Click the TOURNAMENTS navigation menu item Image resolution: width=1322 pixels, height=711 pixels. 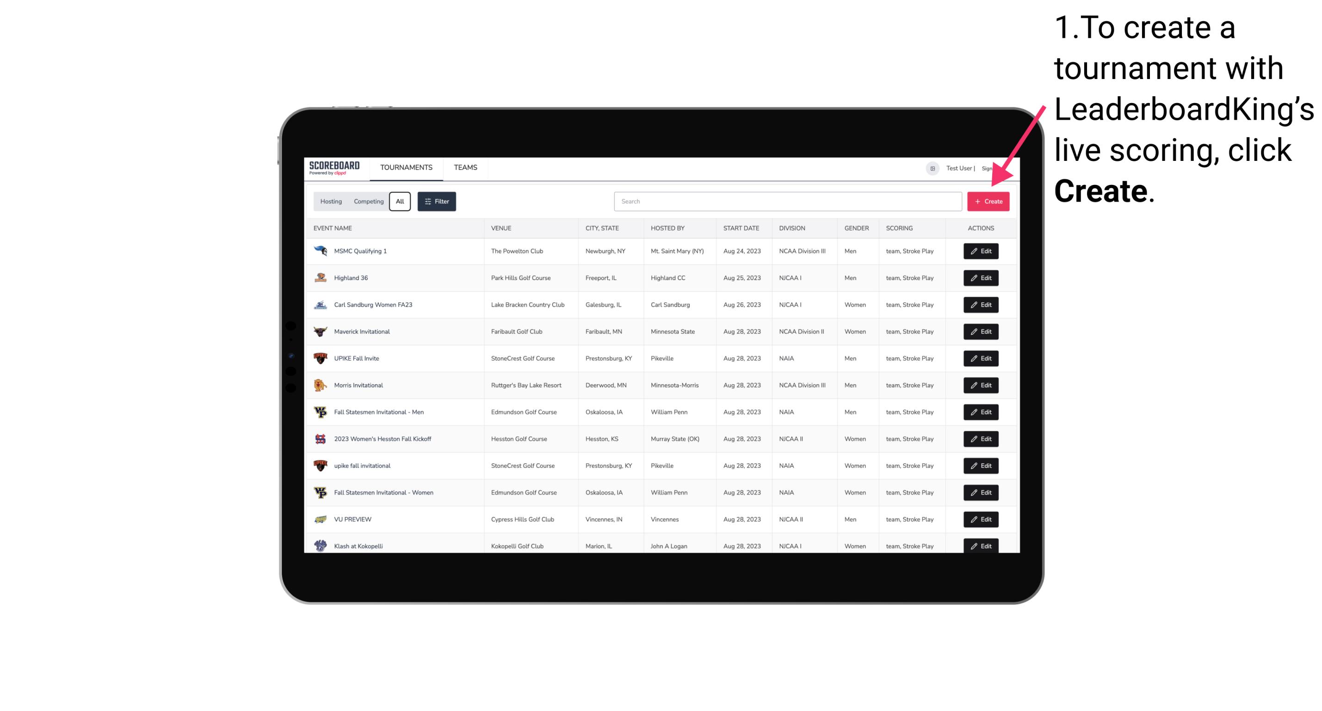tap(407, 167)
